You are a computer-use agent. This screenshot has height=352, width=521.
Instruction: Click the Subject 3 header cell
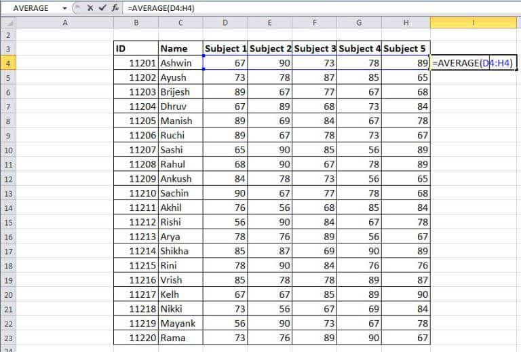pyautogui.click(x=314, y=48)
